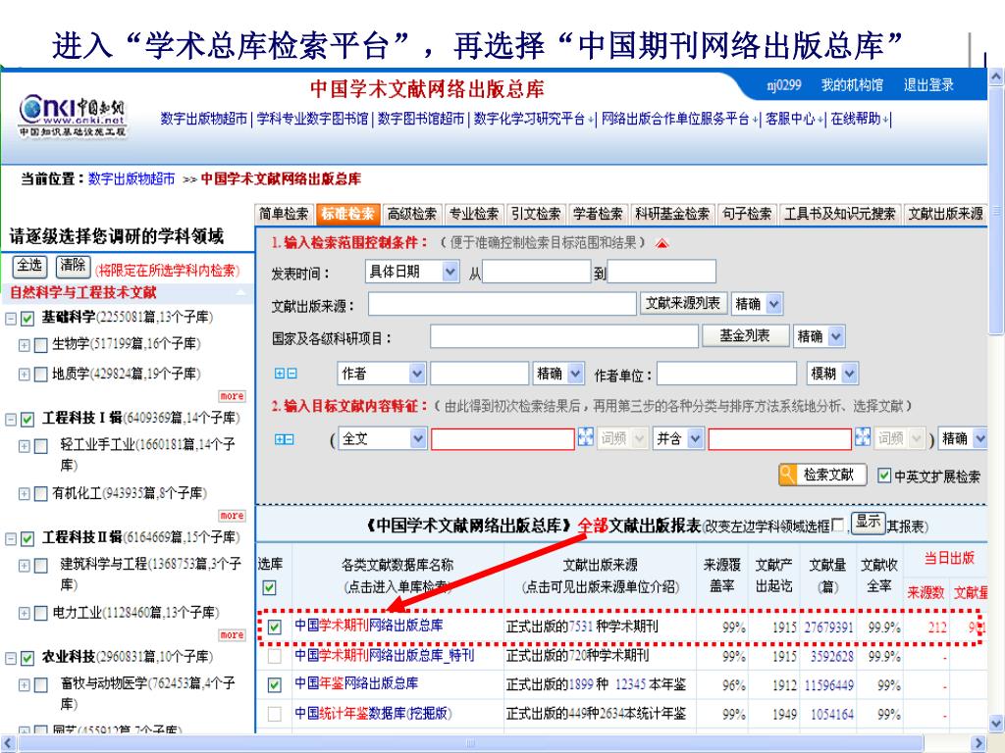Click more link under 地质学
Viewport: 1005px width, 753px height.
click(232, 396)
